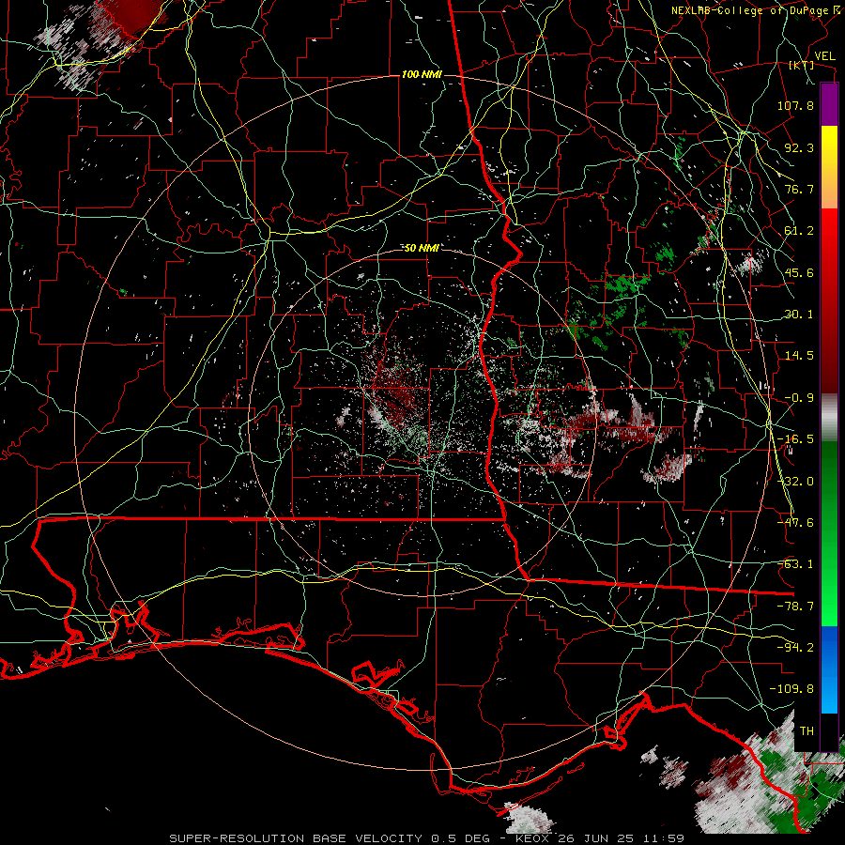Click the TH label on the legend
This screenshot has width=845, height=845.
click(x=807, y=731)
